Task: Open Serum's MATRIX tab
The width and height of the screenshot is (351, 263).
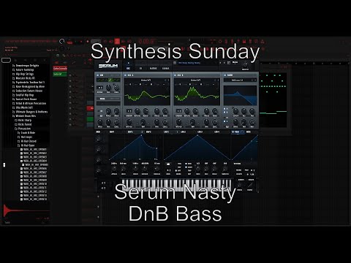Action: [154, 69]
